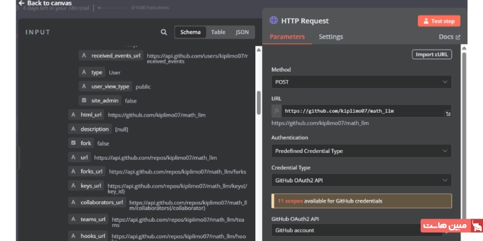Click the Import cURL button
483x241 pixels.
point(432,54)
